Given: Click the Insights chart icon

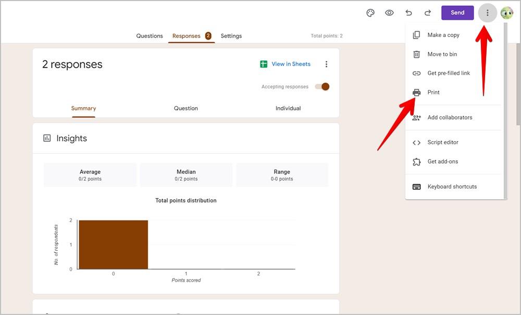Looking at the screenshot, I should pos(47,138).
